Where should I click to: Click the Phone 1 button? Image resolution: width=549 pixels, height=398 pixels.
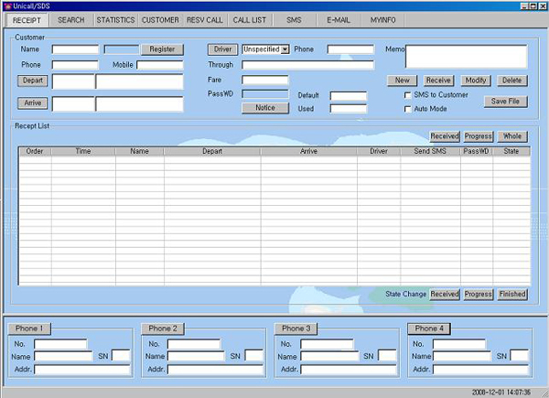(x=30, y=328)
